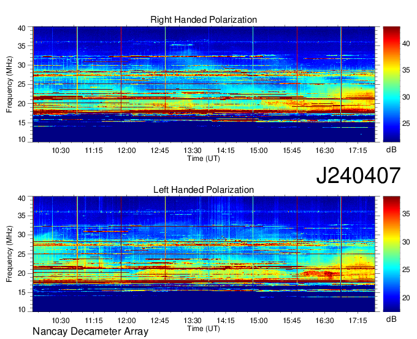
Task: Click the 20 dB mark on Left Handed colorbar
Action: pyautogui.click(x=406, y=298)
